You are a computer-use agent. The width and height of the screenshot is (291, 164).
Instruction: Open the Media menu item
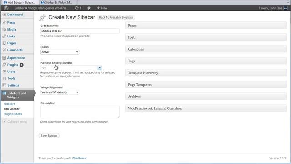click(11, 29)
